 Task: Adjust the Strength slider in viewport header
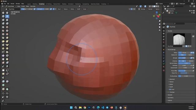click(43, 9)
